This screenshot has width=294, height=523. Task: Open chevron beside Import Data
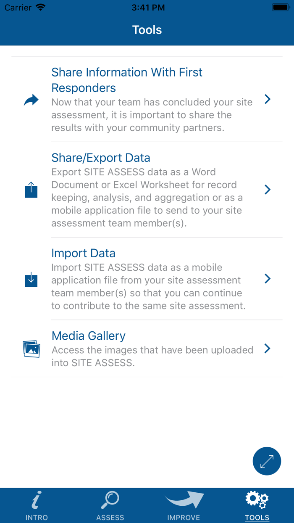pos(268,279)
